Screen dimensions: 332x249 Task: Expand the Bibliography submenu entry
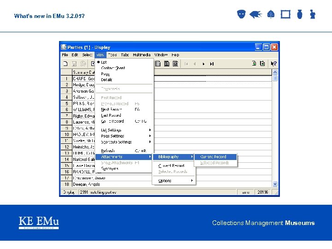pos(174,157)
